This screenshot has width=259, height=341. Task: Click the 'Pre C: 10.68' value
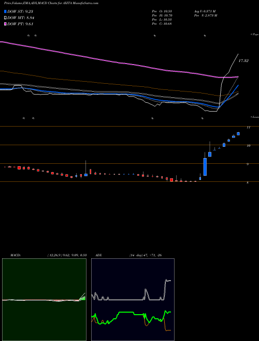[162, 24]
